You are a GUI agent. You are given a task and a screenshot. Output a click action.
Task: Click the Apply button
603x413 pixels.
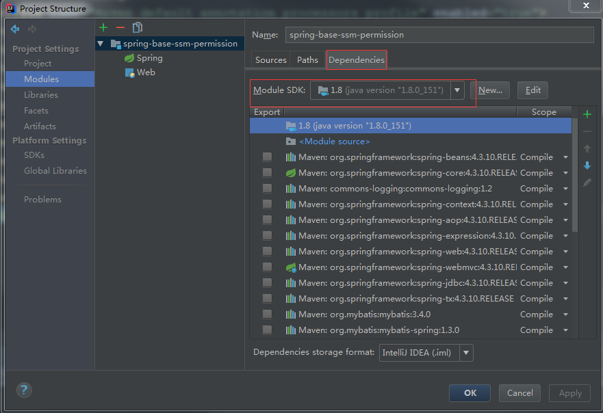point(569,393)
